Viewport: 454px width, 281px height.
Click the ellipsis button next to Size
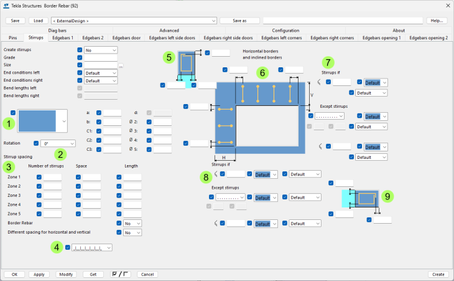[121, 65]
